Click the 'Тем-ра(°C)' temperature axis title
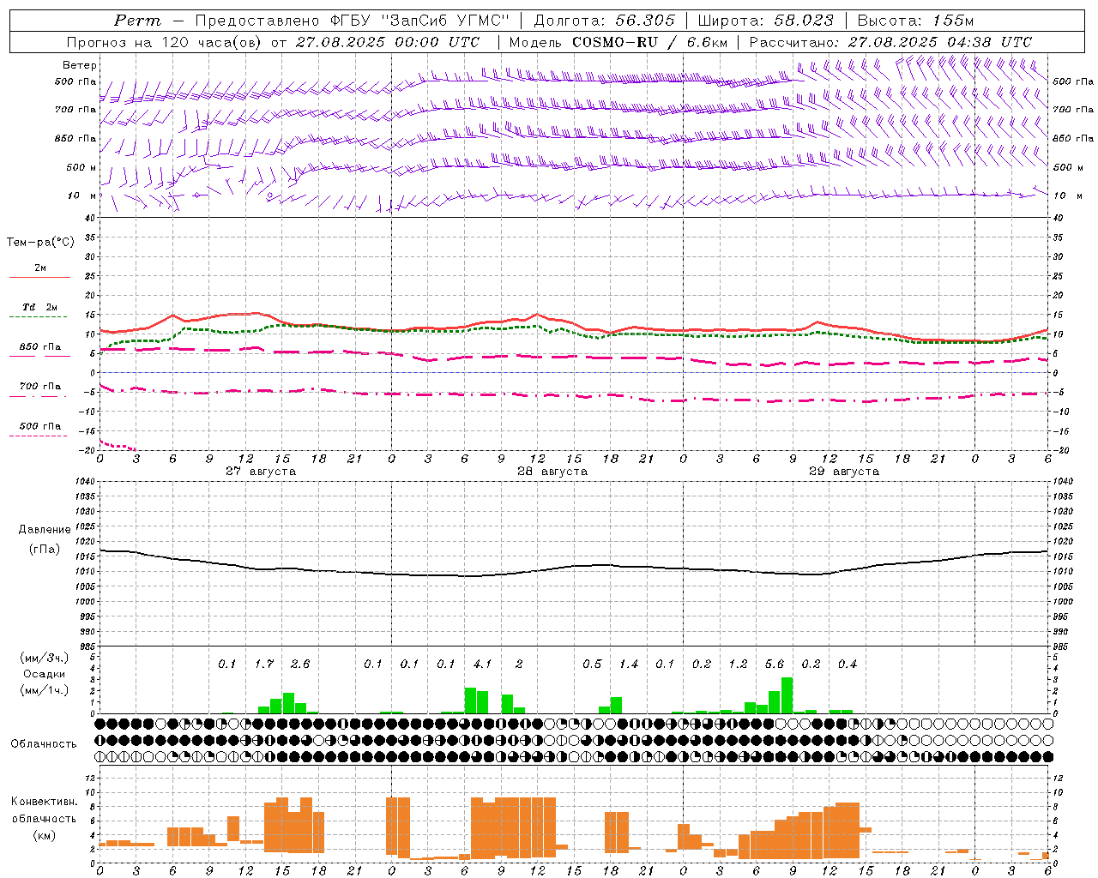Viewport: 1098px width, 878px height. pyautogui.click(x=40, y=242)
